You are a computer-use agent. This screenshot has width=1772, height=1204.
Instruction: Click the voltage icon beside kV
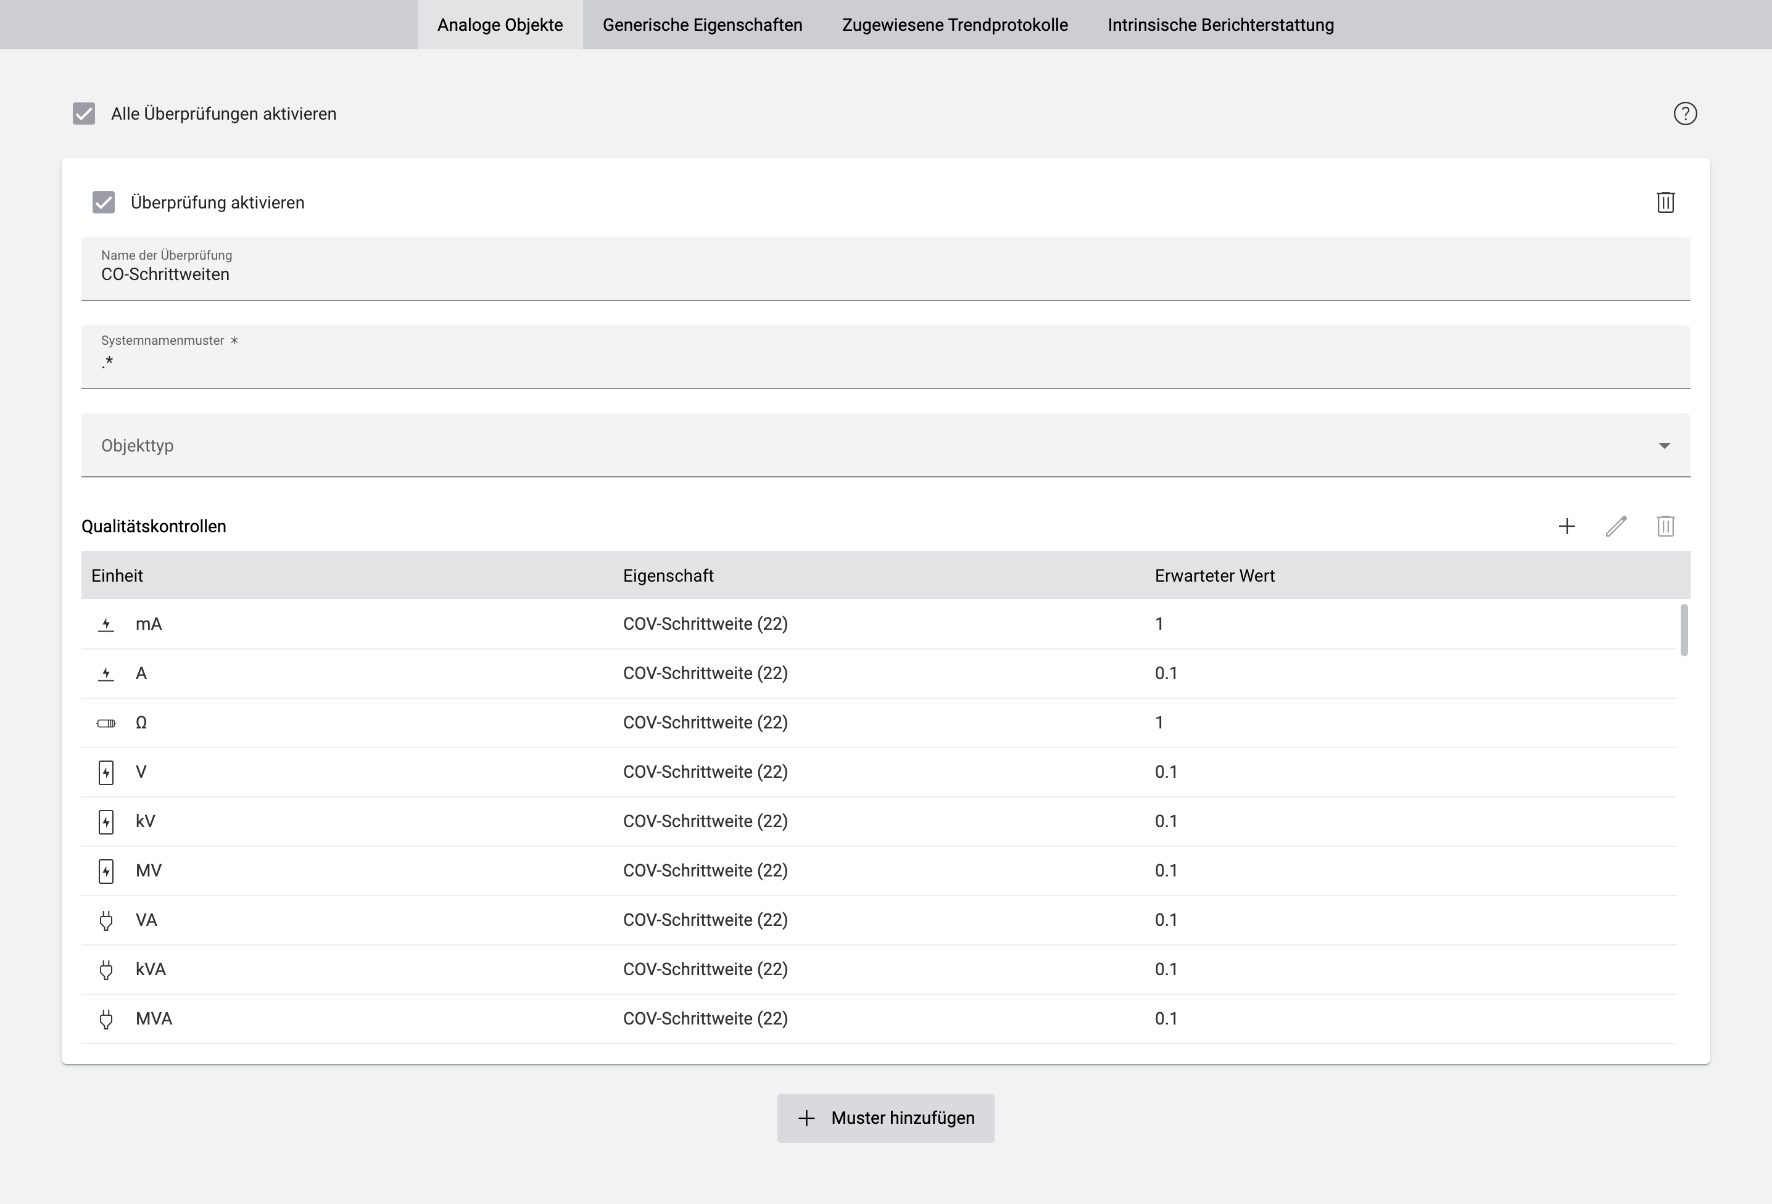coord(106,822)
